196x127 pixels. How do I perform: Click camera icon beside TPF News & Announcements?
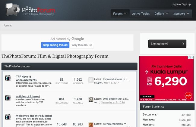pos(8,78)
